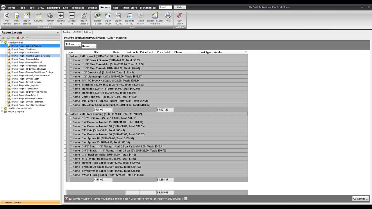Select Drywall Plugin - Buck Openings Labor layout

[x=28, y=105]
